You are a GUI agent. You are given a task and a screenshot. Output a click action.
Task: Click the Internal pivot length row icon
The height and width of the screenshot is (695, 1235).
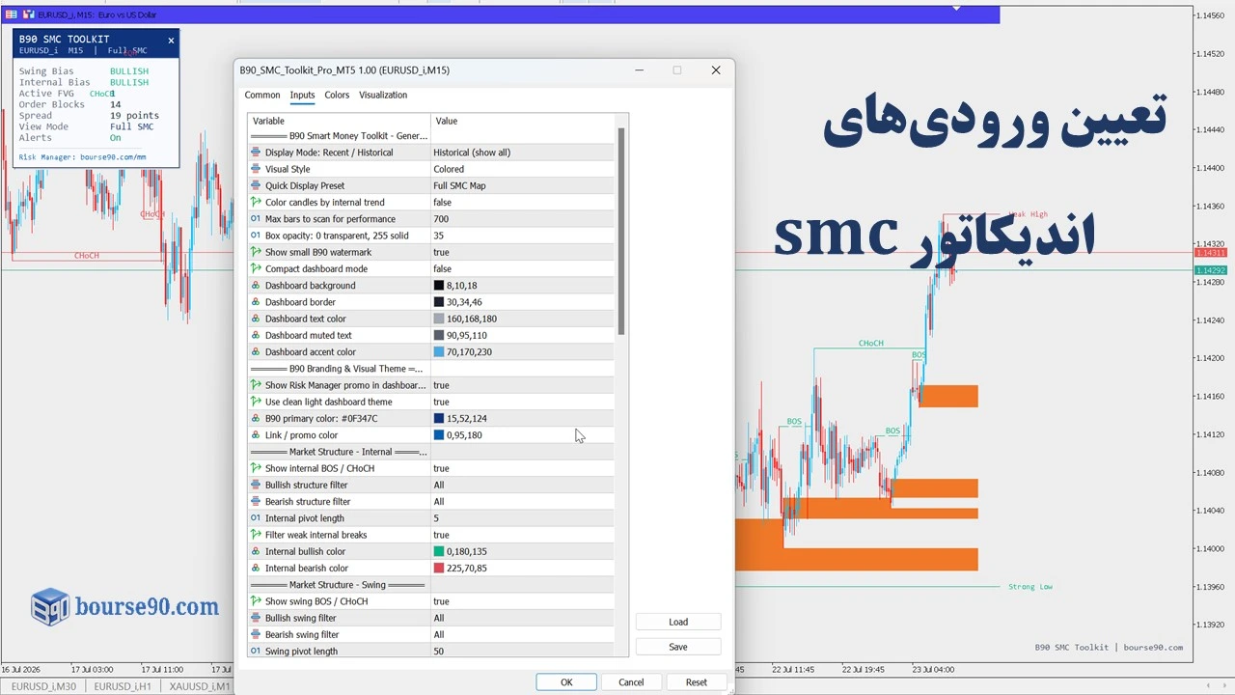[256, 518]
